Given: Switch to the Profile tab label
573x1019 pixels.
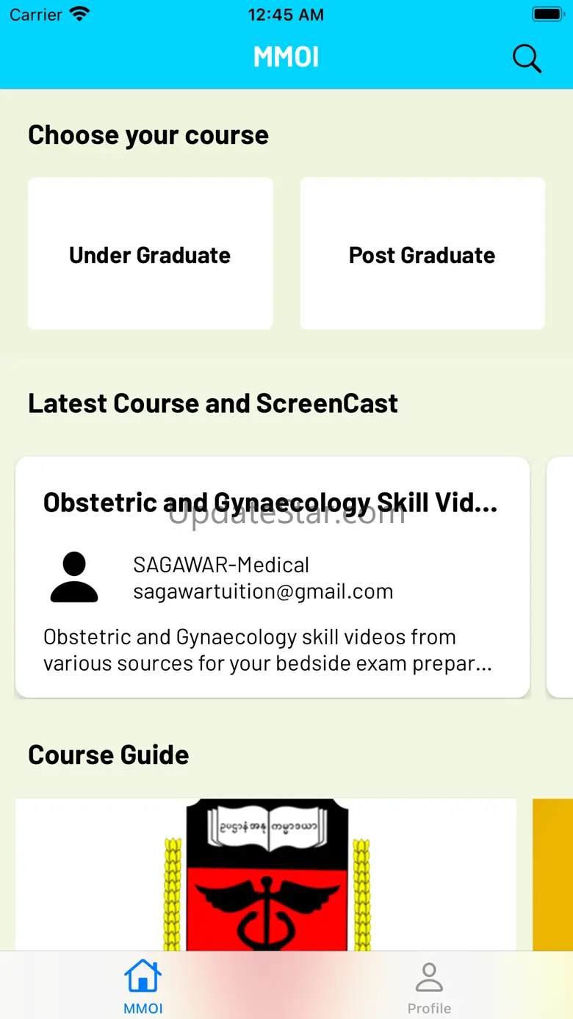Looking at the screenshot, I should (429, 1008).
